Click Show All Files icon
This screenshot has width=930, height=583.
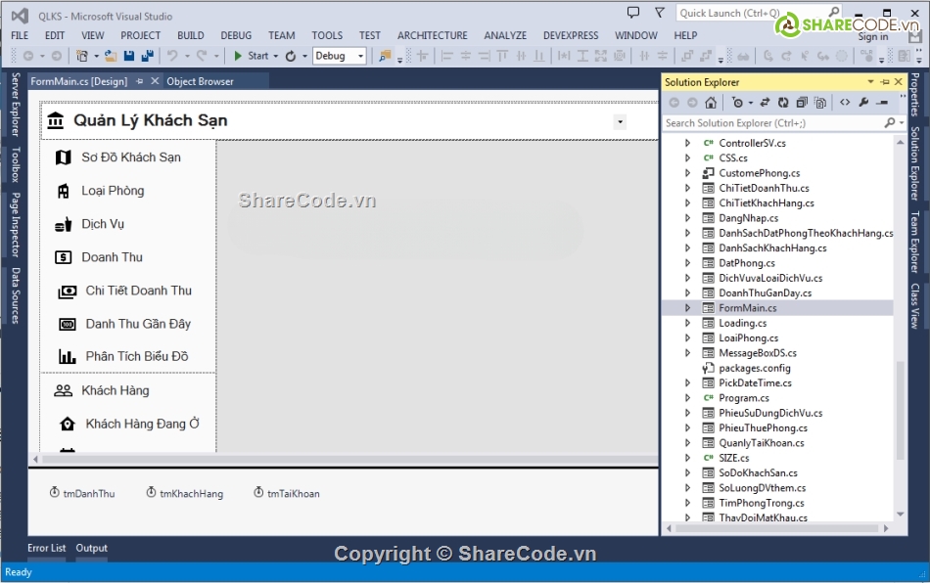[x=820, y=103]
